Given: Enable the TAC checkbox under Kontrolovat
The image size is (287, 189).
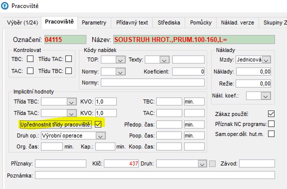Looking at the screenshot, I should coord(30,71).
